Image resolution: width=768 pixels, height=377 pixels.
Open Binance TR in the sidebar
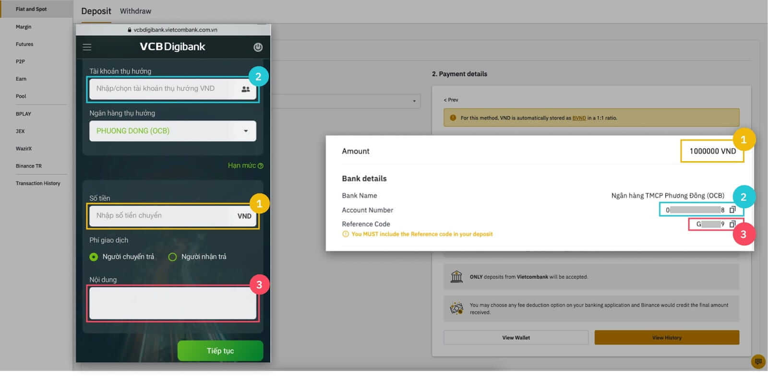(x=29, y=166)
